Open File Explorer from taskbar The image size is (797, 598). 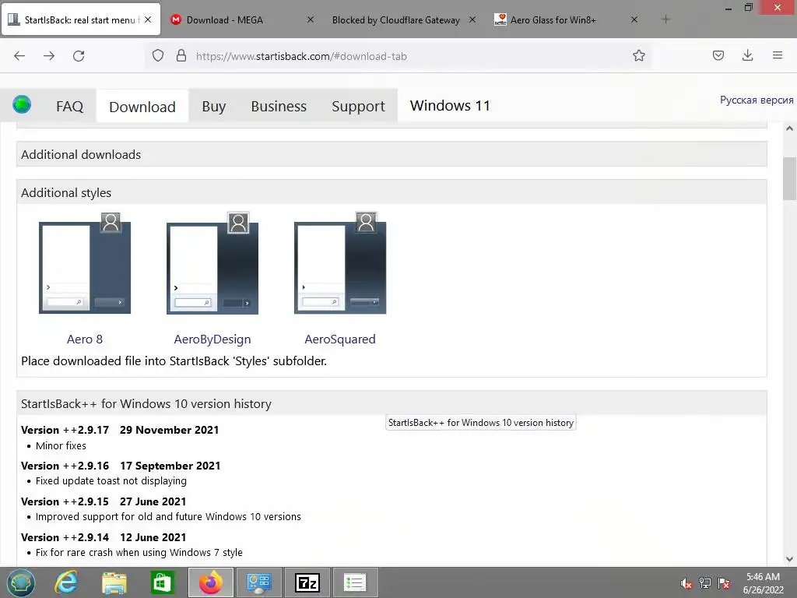click(114, 582)
